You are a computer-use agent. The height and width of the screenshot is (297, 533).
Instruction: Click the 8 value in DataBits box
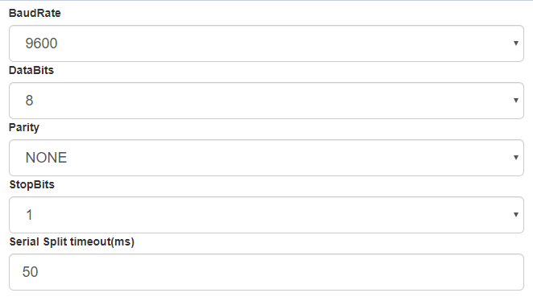(x=29, y=101)
